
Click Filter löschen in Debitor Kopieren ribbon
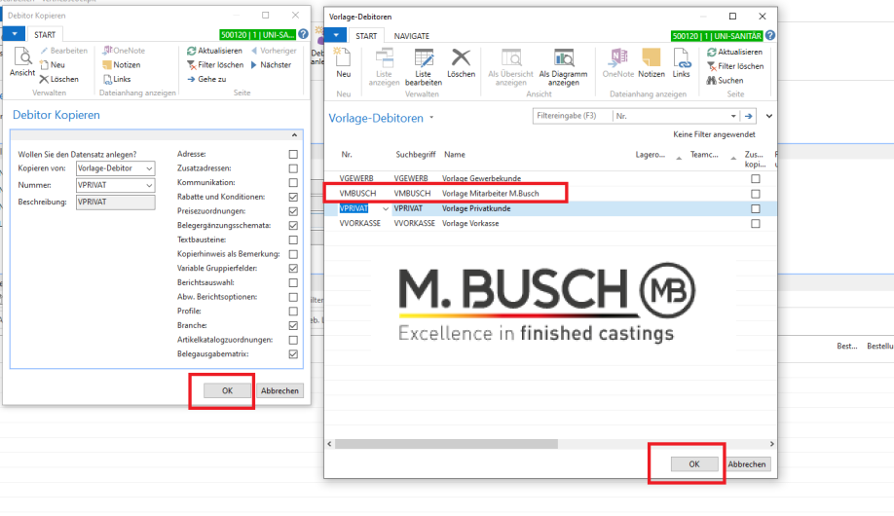[x=215, y=65]
